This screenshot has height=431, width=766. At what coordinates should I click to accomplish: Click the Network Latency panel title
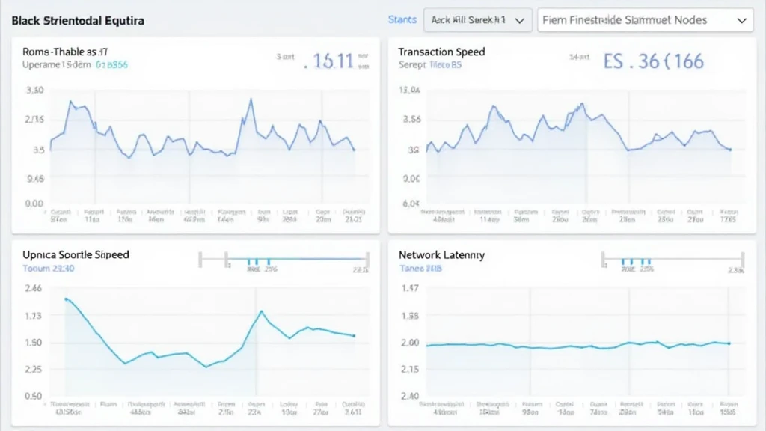[441, 254]
